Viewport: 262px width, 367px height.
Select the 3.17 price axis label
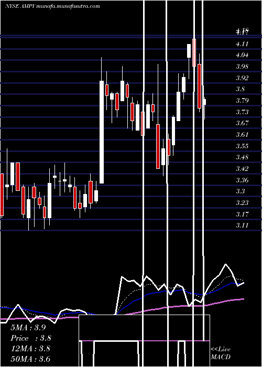click(x=242, y=214)
